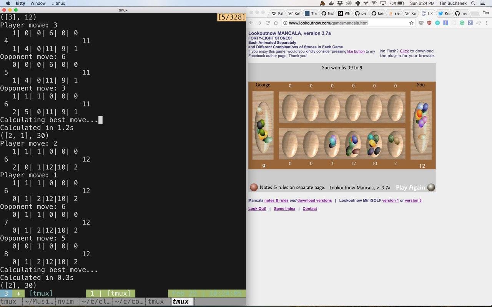This screenshot has width=492, height=307.
Task: Click the Grammarly green G extension
Action: click(x=462, y=23)
